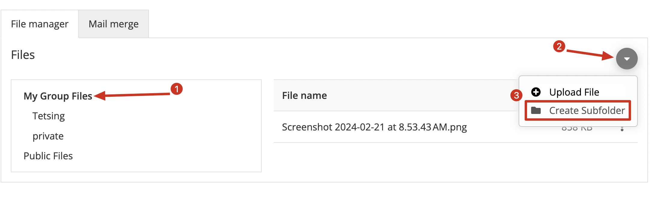Open the gray round dropdown arrow button
The height and width of the screenshot is (202, 657).
click(x=627, y=59)
